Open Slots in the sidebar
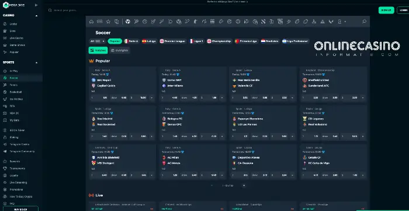Image resolution: width=409 pixels, height=211 pixels. [13, 31]
